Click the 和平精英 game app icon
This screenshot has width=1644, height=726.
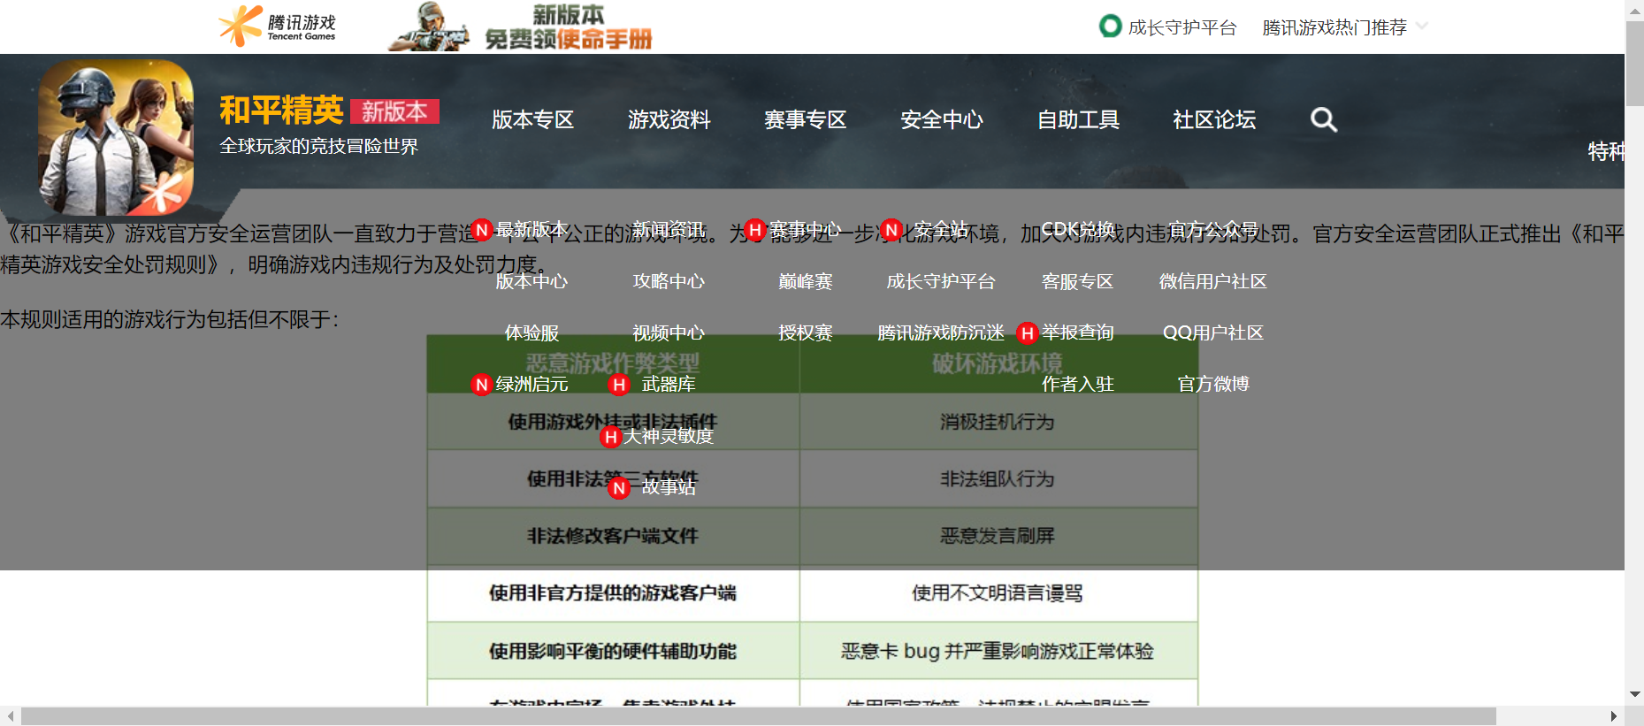click(116, 137)
